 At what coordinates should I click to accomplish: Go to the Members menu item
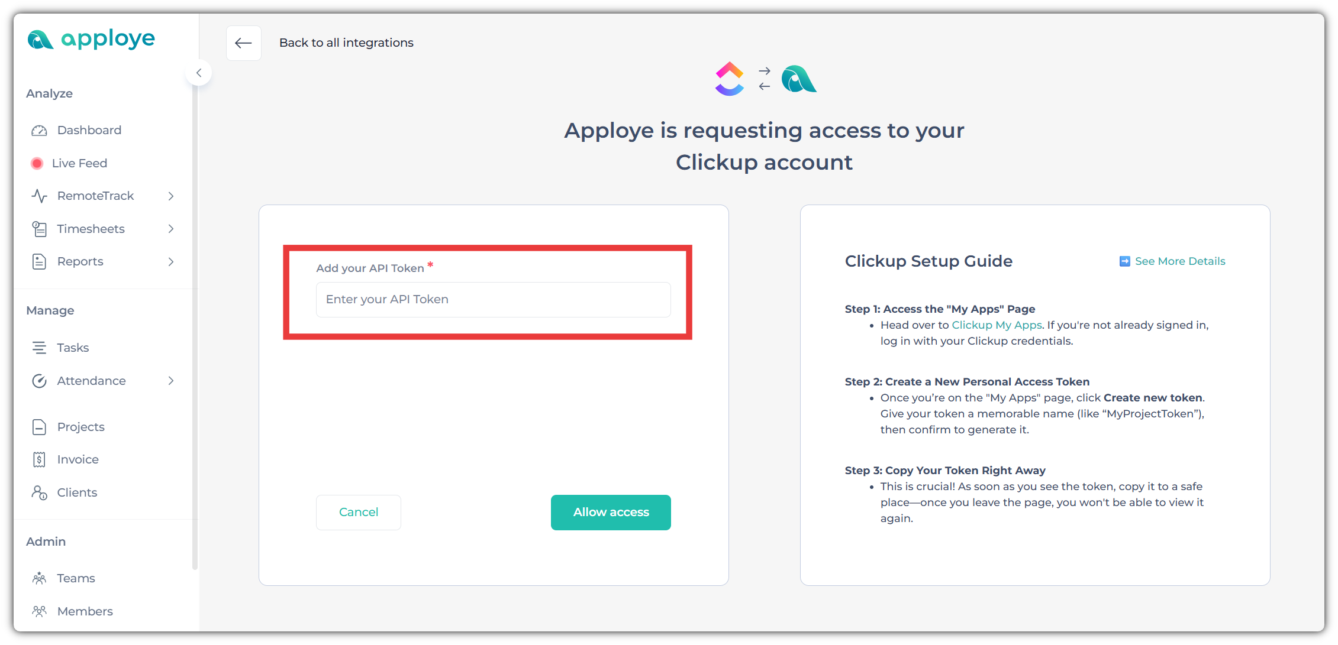click(x=85, y=611)
